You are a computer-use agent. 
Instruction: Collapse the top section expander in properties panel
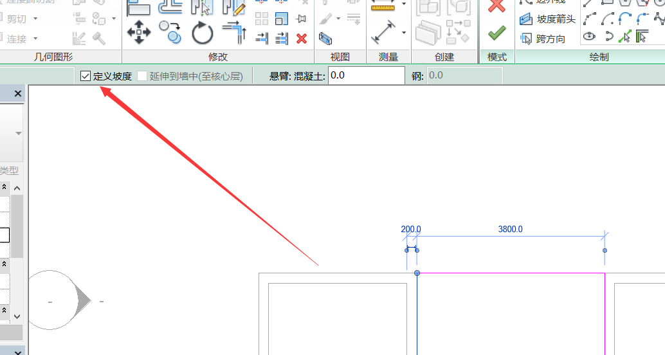(4, 187)
